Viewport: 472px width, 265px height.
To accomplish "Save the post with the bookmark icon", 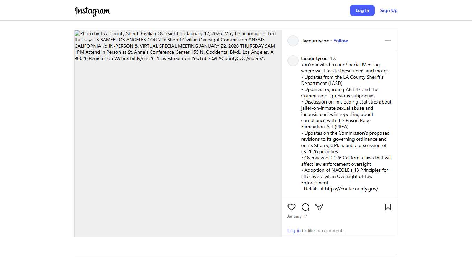I will [388, 207].
